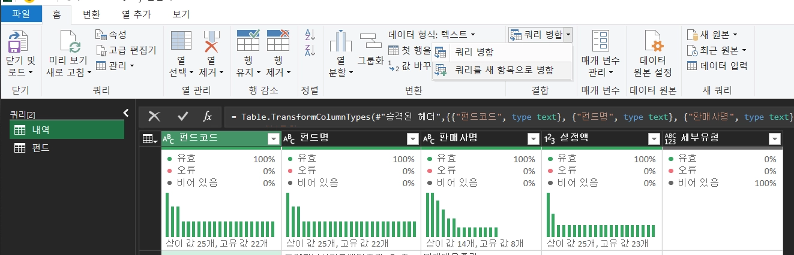Click inside the formula bar text
Image resolution: width=794 pixels, height=255 pixels.
(510, 117)
